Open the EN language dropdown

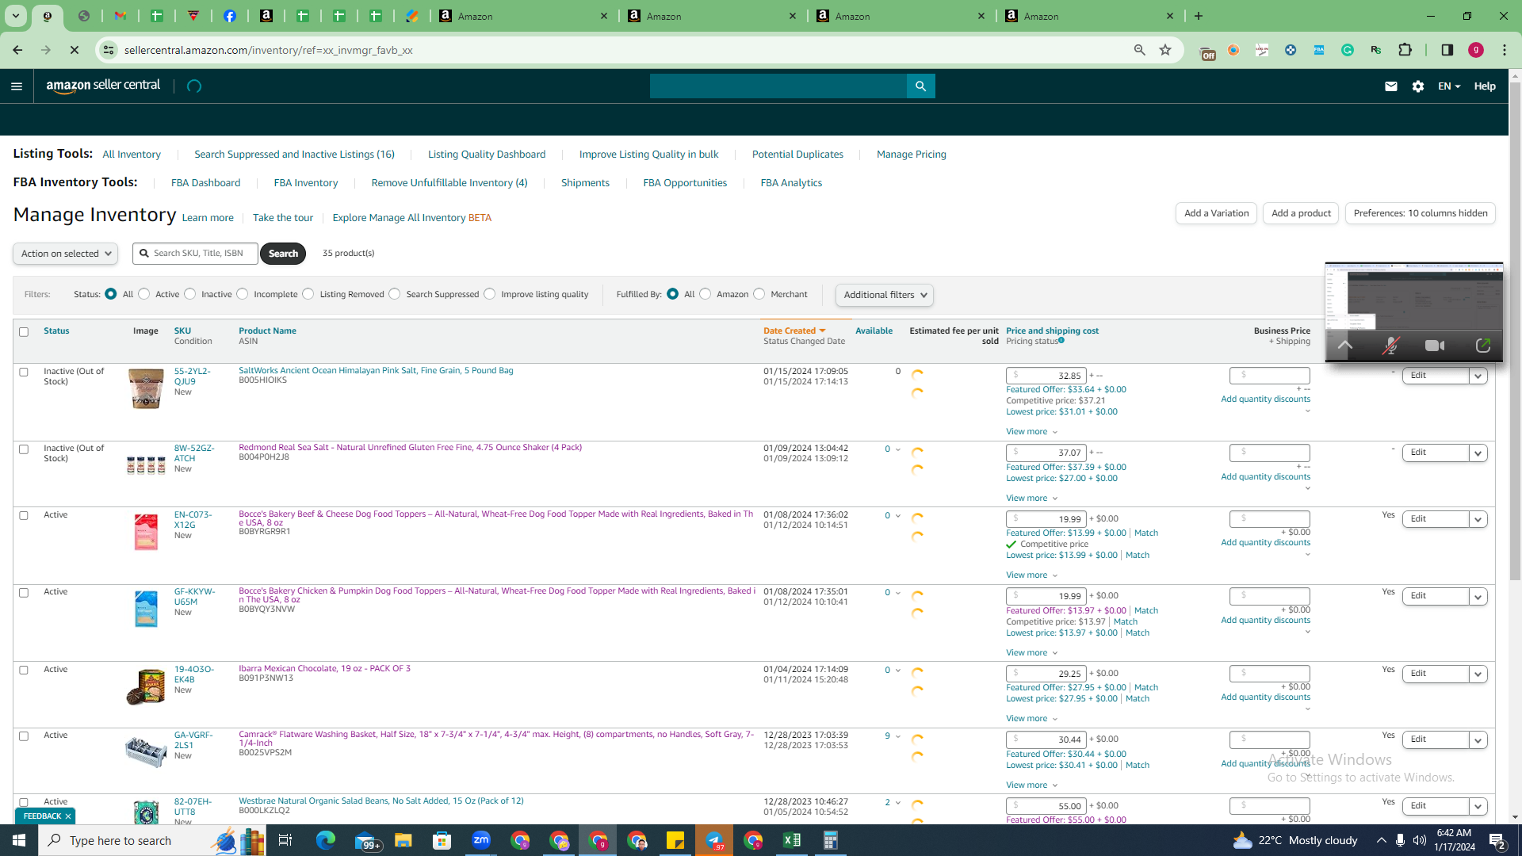pyautogui.click(x=1449, y=86)
